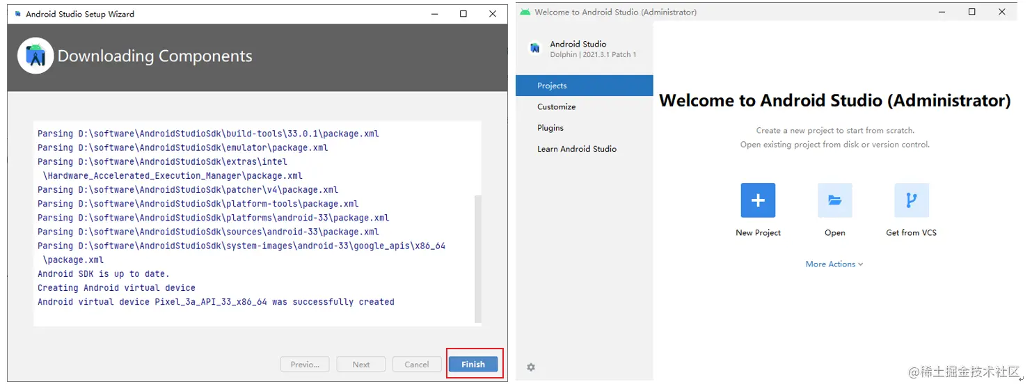
Task: Switch to Customize in Welcome sidebar
Action: click(585, 106)
